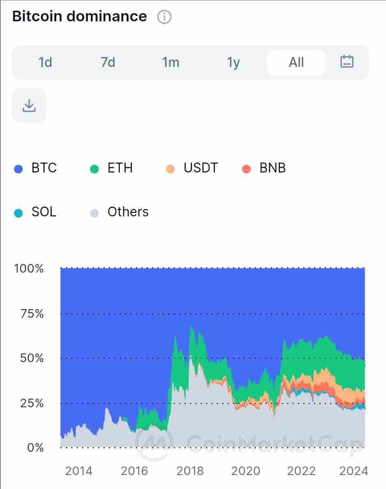Click the Bitcoin dominance heading
Screen dimensions: 386x489
79,16
